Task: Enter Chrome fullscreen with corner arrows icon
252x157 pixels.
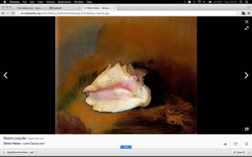Action: pos(249,7)
